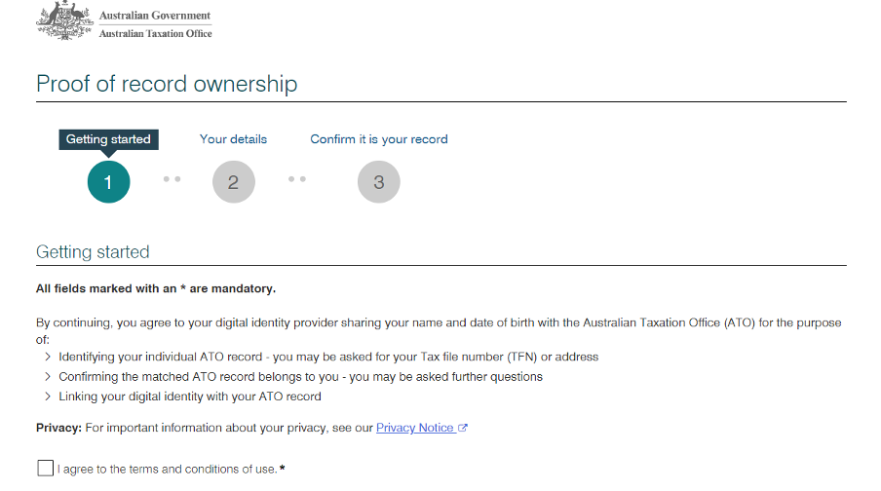Select Confirm it is your record step label
Screen dimensions: 881x491
click(x=379, y=139)
